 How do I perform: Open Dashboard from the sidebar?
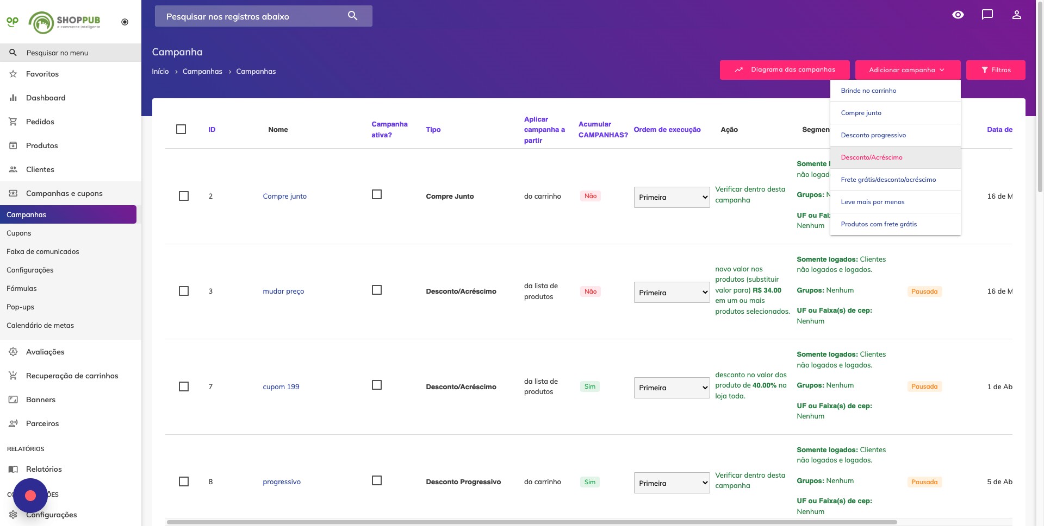coord(46,98)
